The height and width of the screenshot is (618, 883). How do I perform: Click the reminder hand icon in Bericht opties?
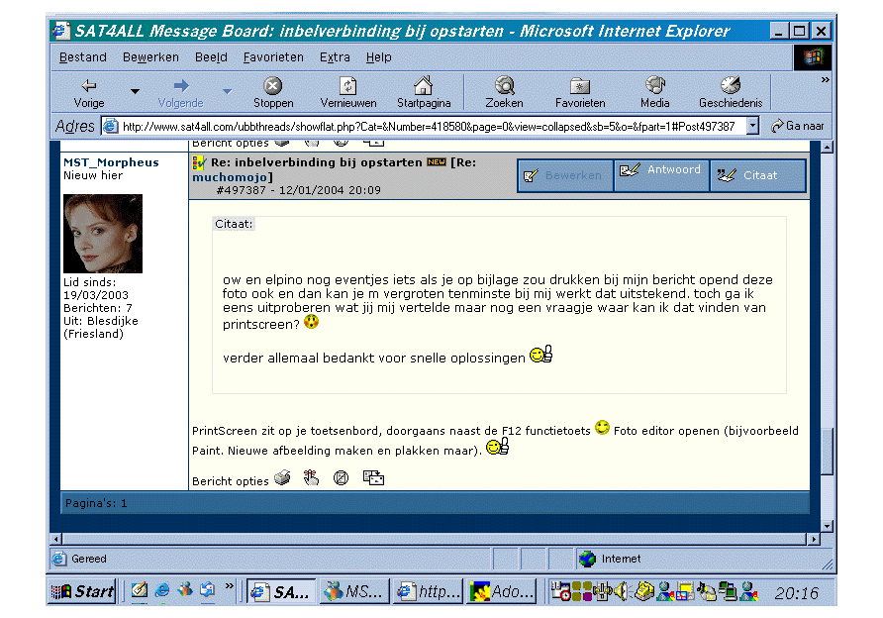click(311, 478)
